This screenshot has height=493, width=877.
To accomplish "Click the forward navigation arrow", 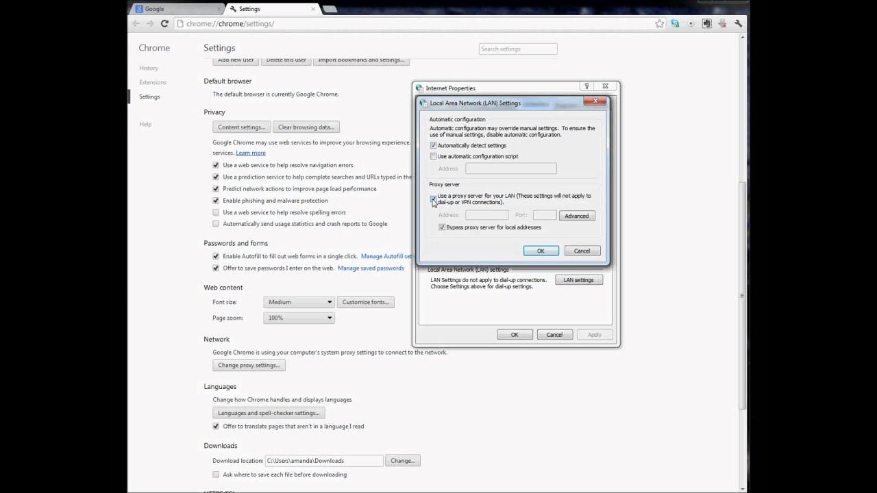I will pyautogui.click(x=150, y=23).
